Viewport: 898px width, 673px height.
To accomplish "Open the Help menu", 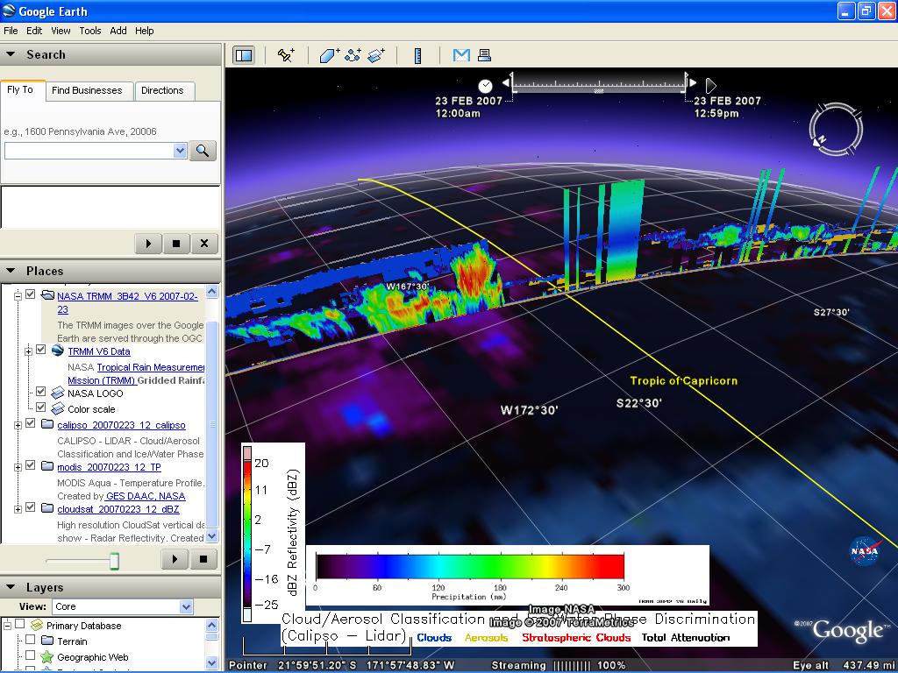I will pyautogui.click(x=145, y=31).
